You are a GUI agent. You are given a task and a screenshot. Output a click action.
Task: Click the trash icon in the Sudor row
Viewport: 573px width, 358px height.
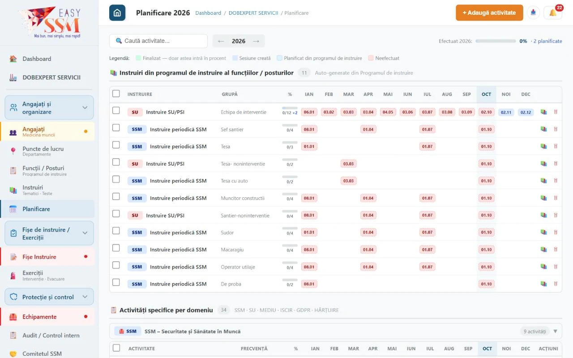pos(556,232)
